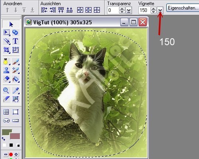Click inside the Transparenz input field
Viewport: 199px width, 159px height.
tap(113, 10)
